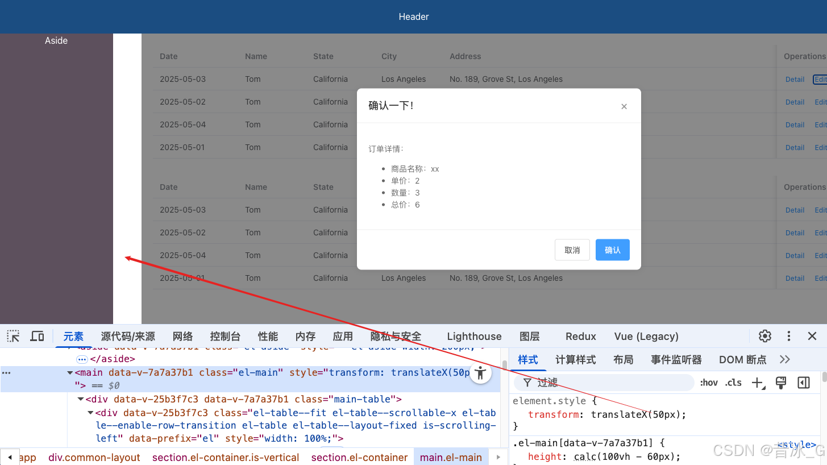
Task: Click the Detail link in lower table's 2025-05-04 row
Action: [x=795, y=256]
